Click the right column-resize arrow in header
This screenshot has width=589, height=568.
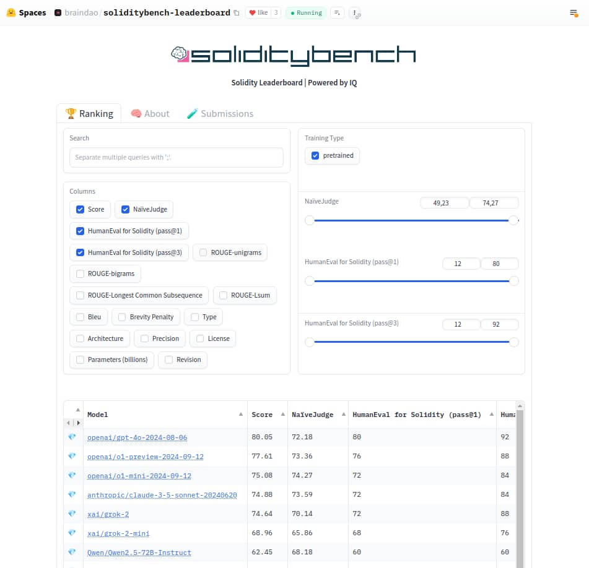coord(78,423)
